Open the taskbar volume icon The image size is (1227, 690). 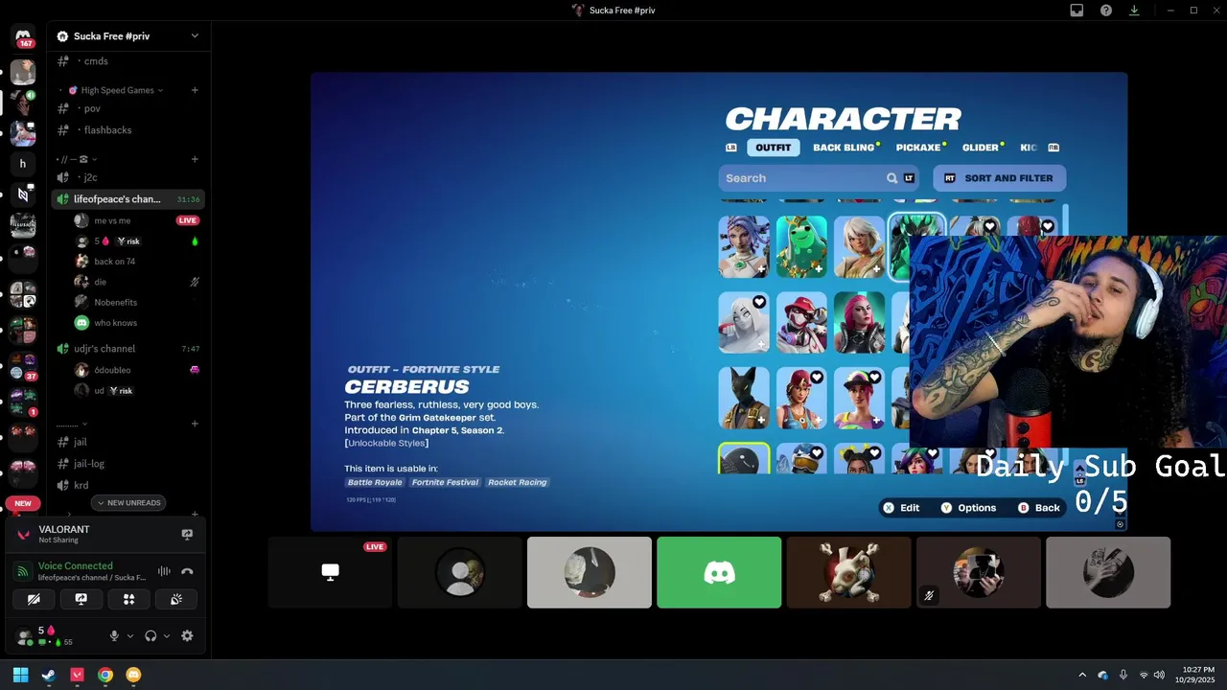point(1159,675)
